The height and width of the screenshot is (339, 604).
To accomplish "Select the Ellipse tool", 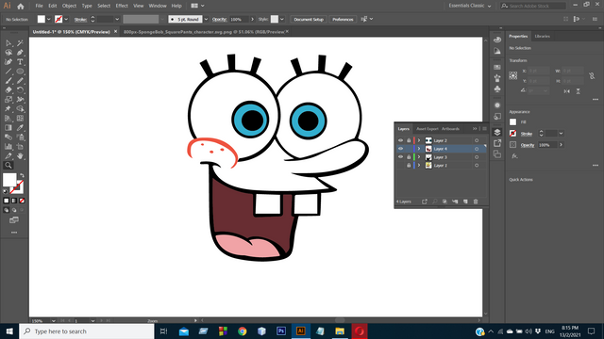I will [20, 72].
